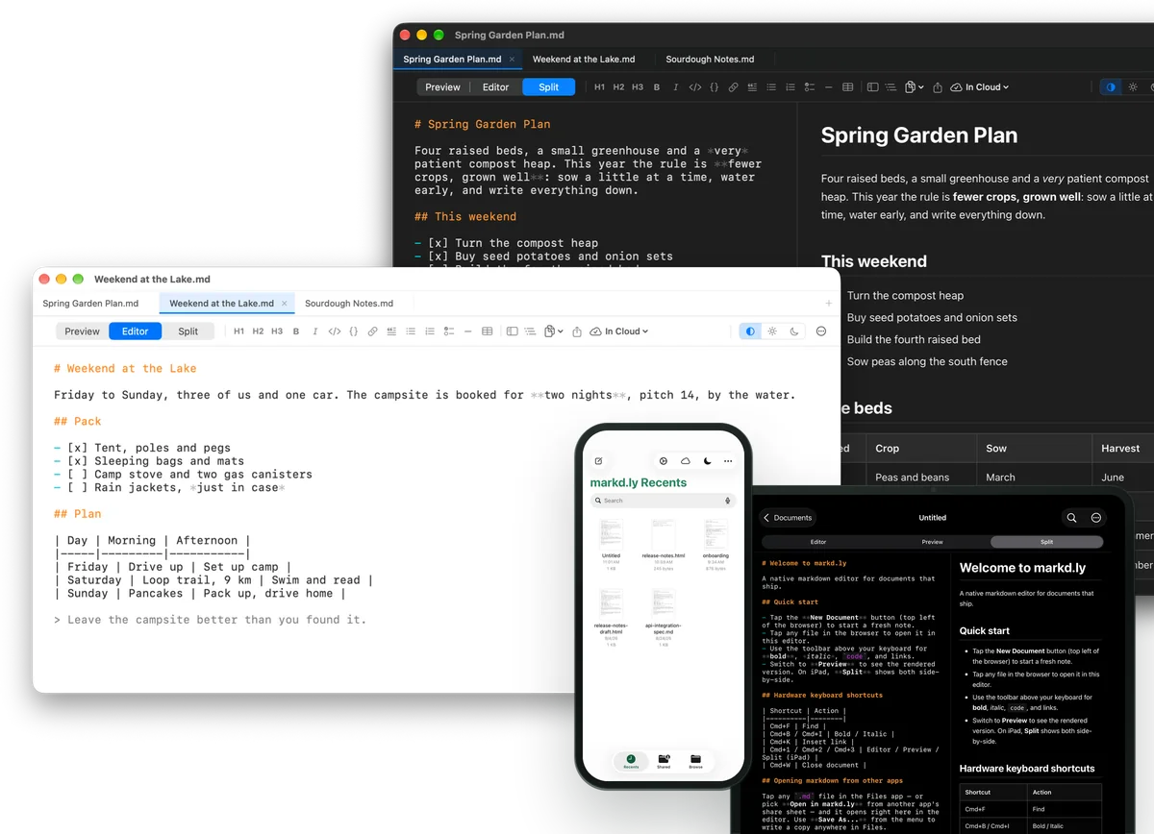Tap new document compose icon on phone
The image size is (1154, 834).
tap(598, 461)
